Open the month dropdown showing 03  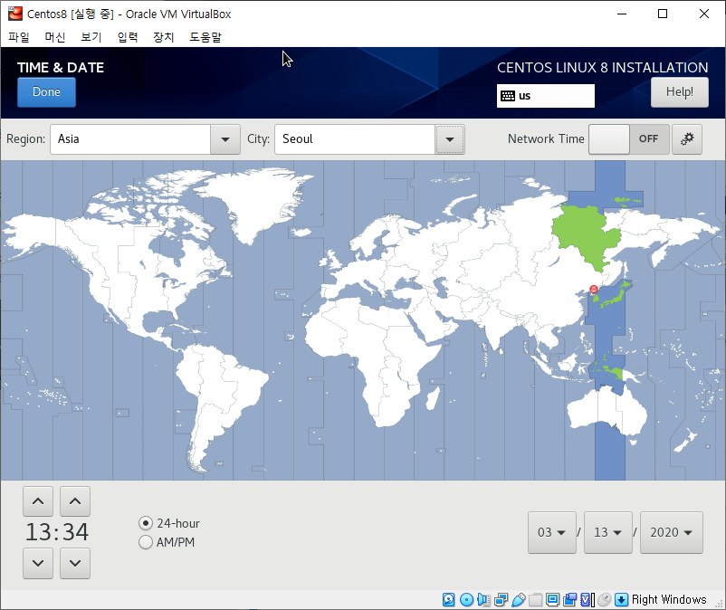coord(552,532)
